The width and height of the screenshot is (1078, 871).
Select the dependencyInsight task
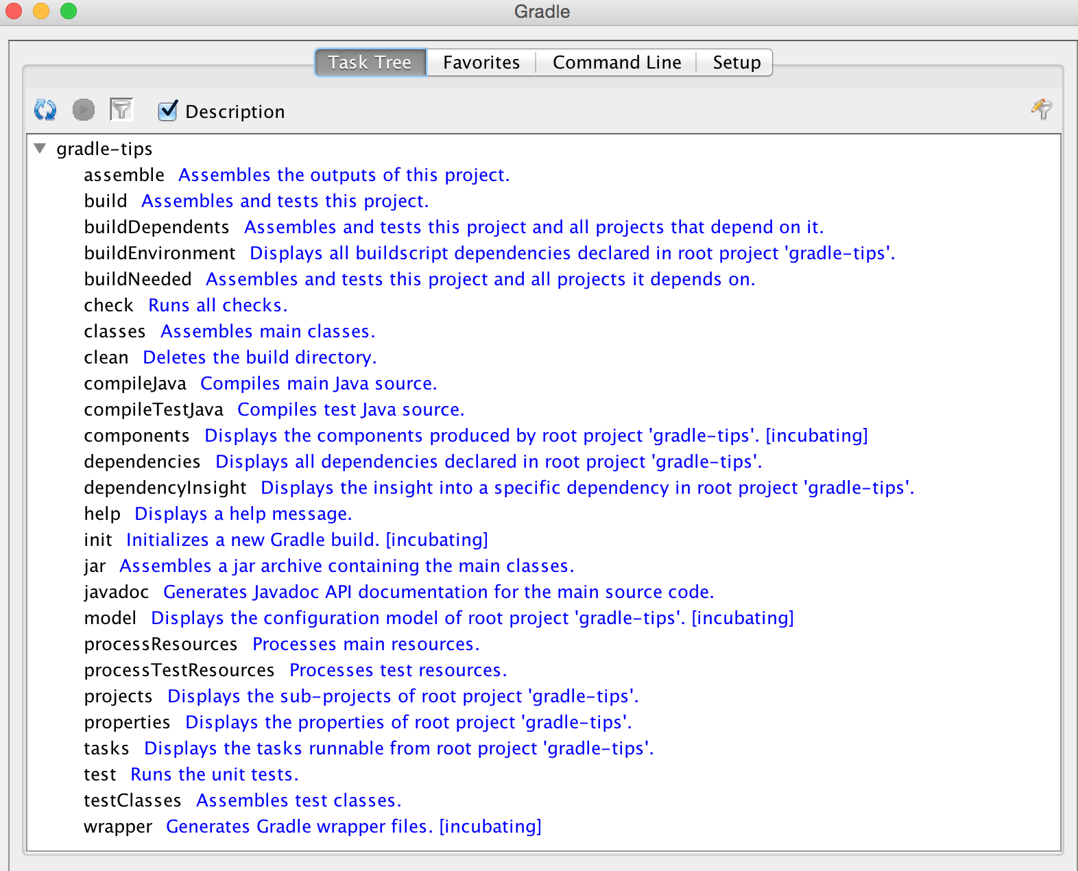click(x=499, y=488)
